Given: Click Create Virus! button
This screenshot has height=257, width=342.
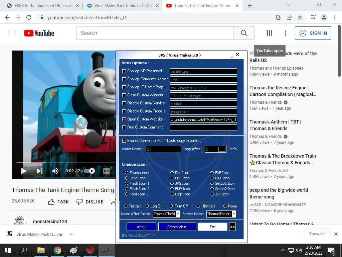Looking at the screenshot, I should tap(177, 227).
